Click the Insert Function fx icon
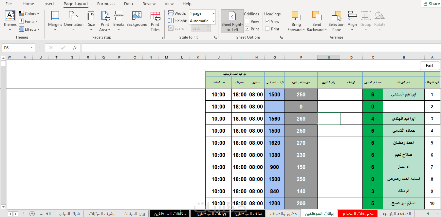The width and height of the screenshot is (441, 217). pos(75,48)
